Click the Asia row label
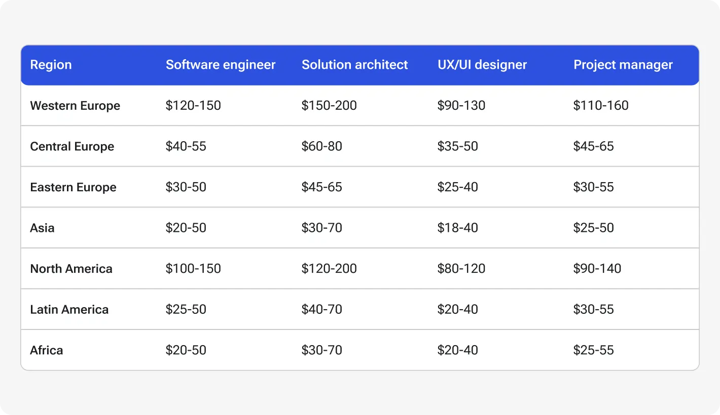This screenshot has width=720, height=415. tap(42, 228)
